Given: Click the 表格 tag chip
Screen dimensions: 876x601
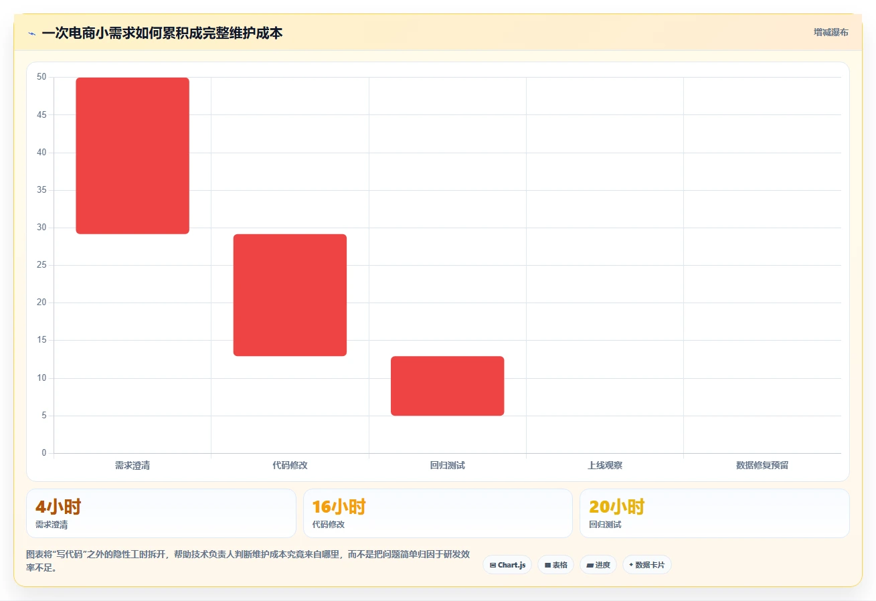Looking at the screenshot, I should point(555,565).
